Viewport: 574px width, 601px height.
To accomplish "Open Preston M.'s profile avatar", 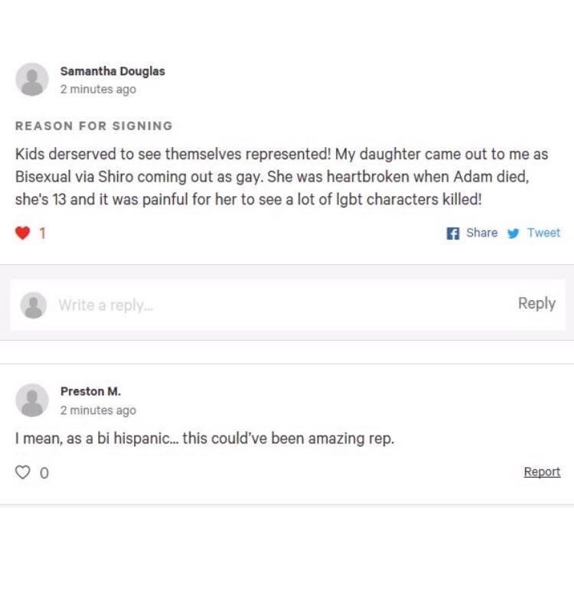I will [x=32, y=400].
